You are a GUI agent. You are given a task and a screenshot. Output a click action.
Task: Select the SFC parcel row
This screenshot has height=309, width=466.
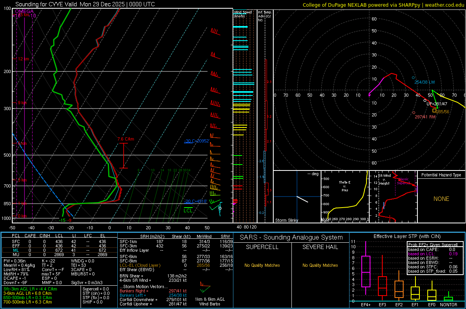59,242
